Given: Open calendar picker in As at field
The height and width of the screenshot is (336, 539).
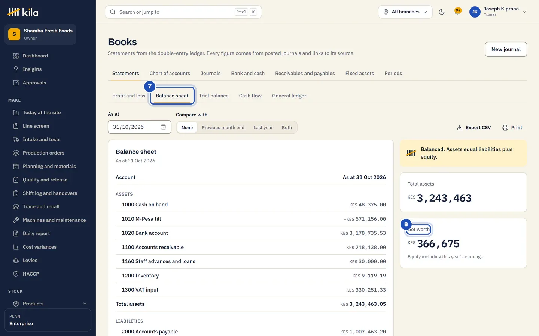Looking at the screenshot, I should coord(163,127).
